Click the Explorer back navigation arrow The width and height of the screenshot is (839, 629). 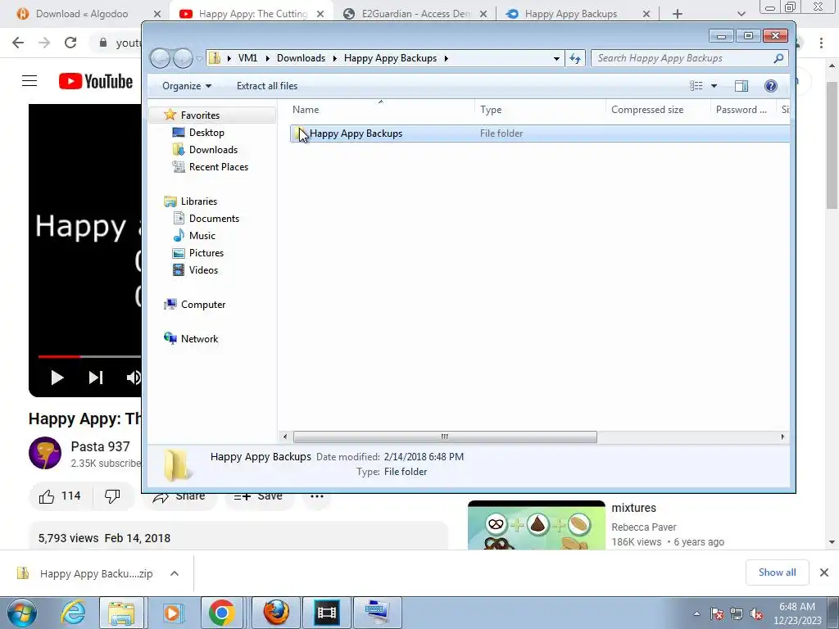160,58
